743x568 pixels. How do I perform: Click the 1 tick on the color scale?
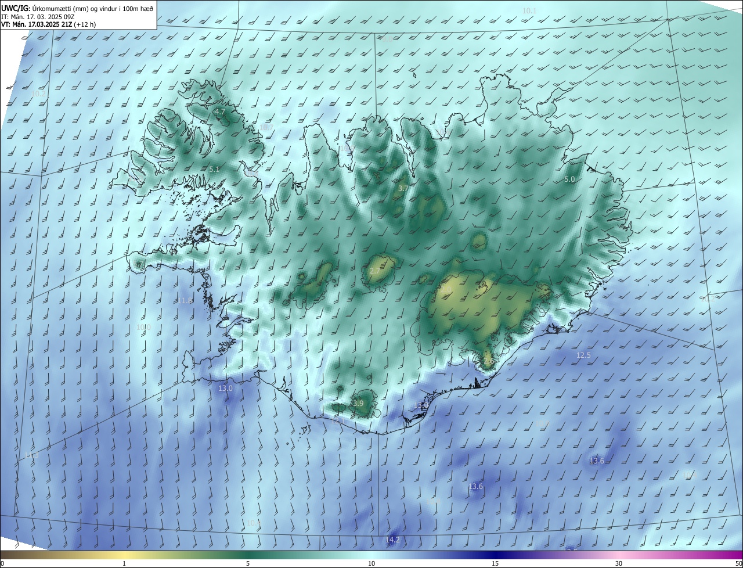(124, 563)
